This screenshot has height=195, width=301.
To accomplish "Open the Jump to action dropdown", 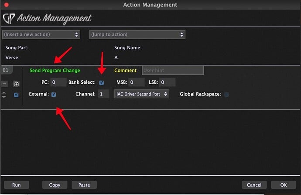I will [137, 34].
